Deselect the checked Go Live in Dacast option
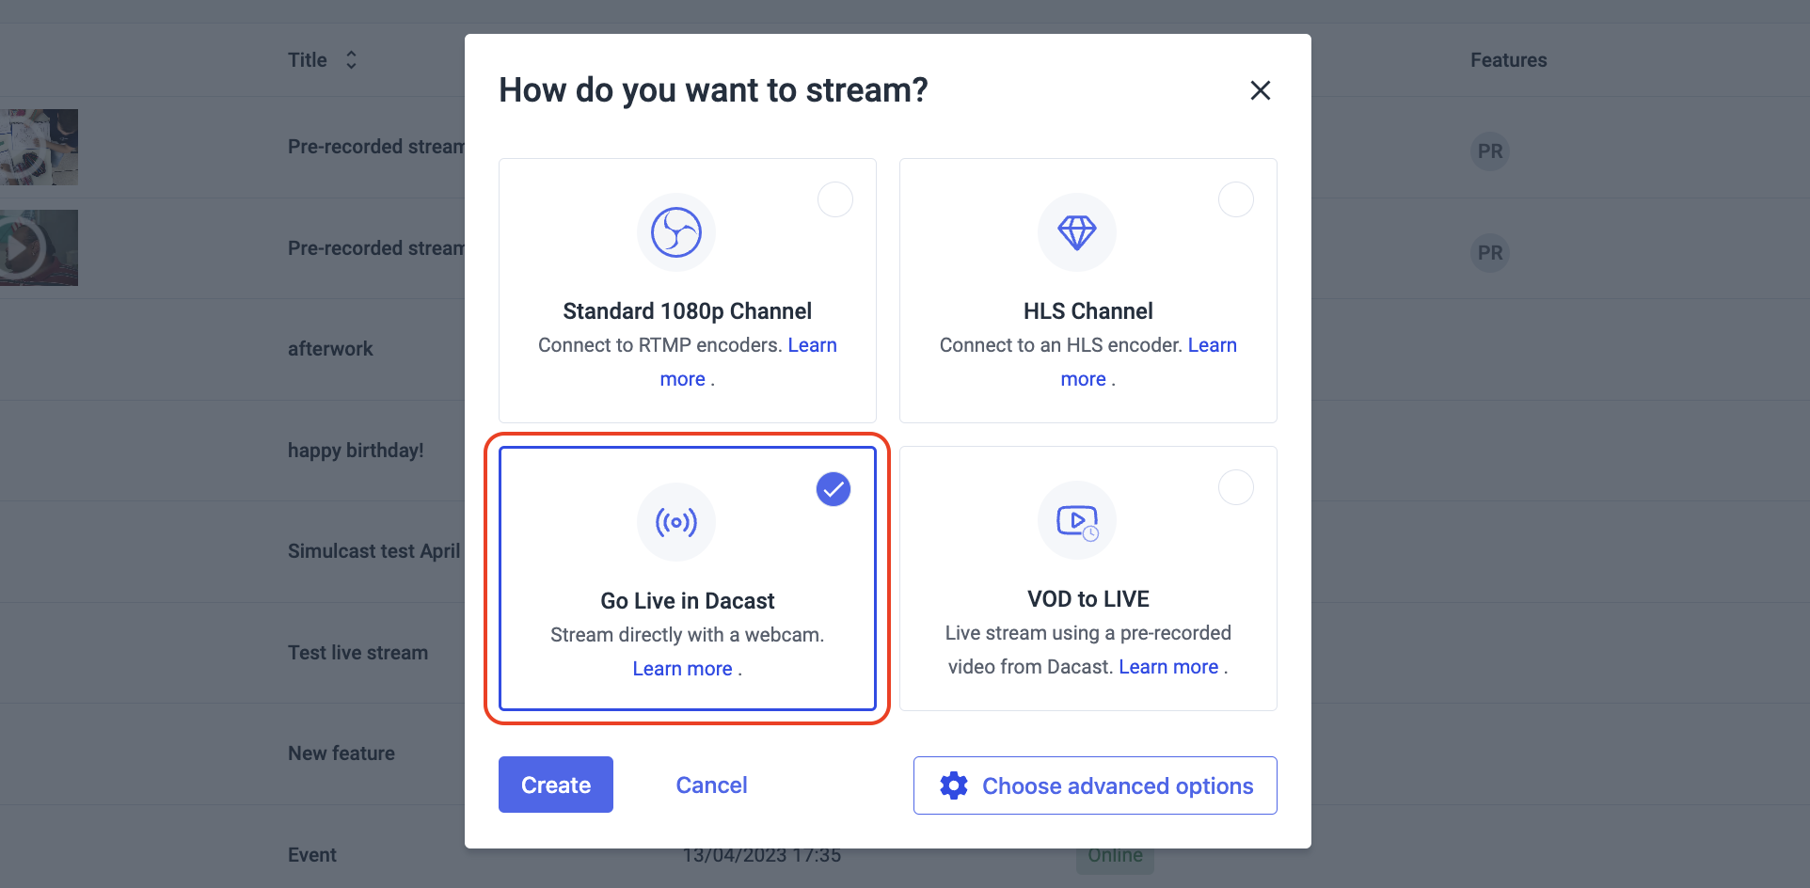The width and height of the screenshot is (1810, 888). pyautogui.click(x=832, y=488)
